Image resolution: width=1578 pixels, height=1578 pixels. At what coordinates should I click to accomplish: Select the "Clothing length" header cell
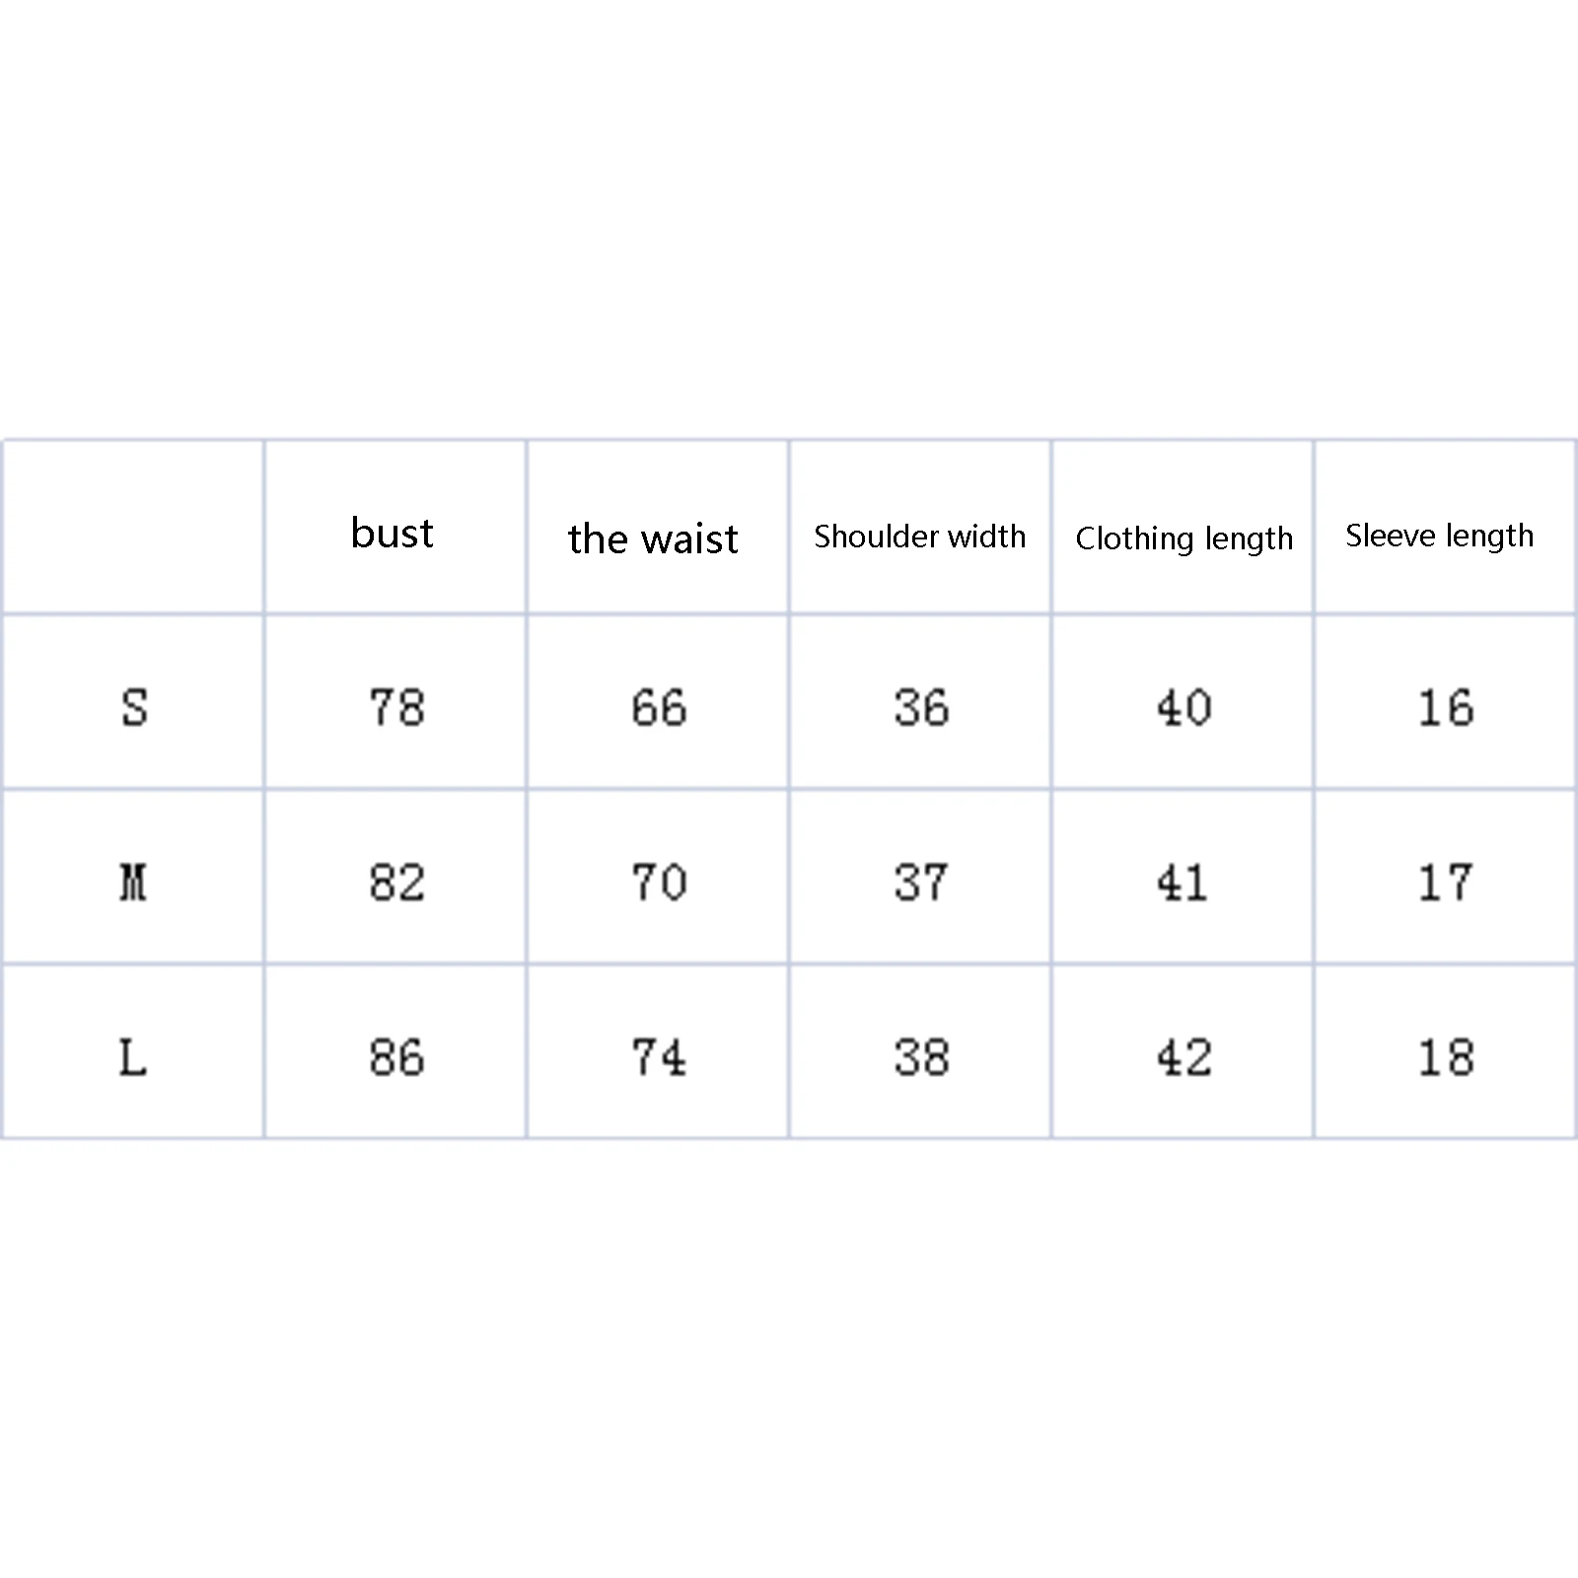tap(1183, 538)
